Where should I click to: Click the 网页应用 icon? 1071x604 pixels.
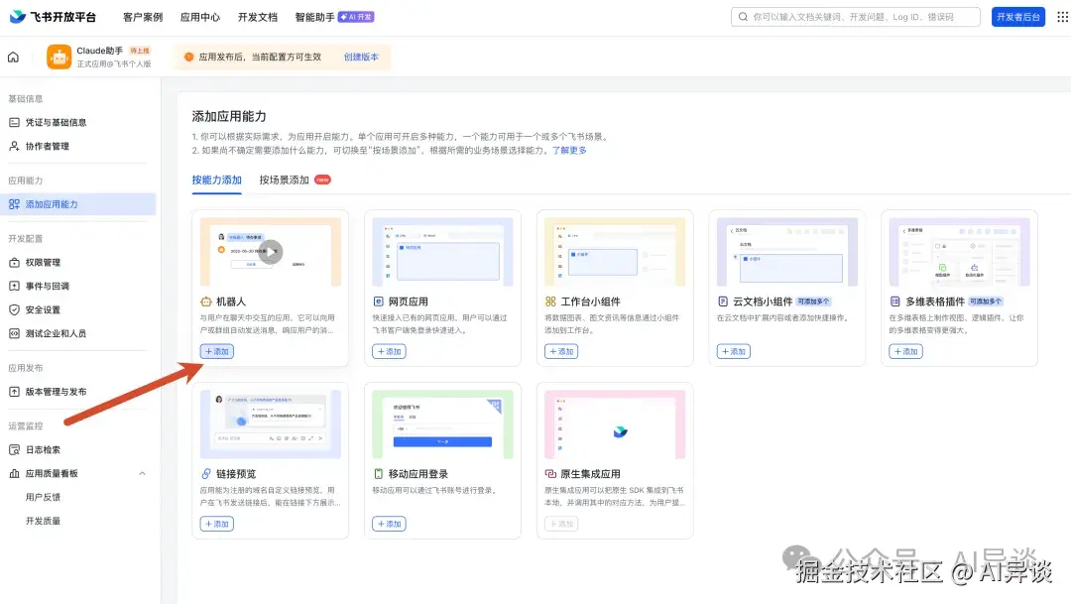pyautogui.click(x=378, y=302)
